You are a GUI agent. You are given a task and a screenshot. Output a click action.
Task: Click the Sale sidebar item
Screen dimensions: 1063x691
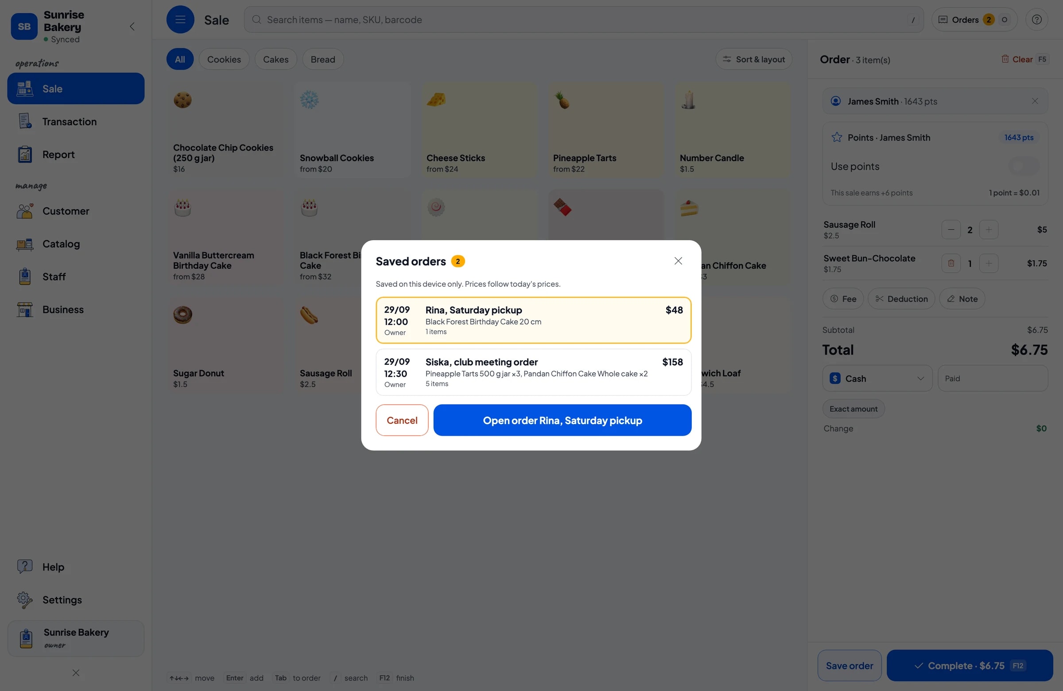point(76,89)
